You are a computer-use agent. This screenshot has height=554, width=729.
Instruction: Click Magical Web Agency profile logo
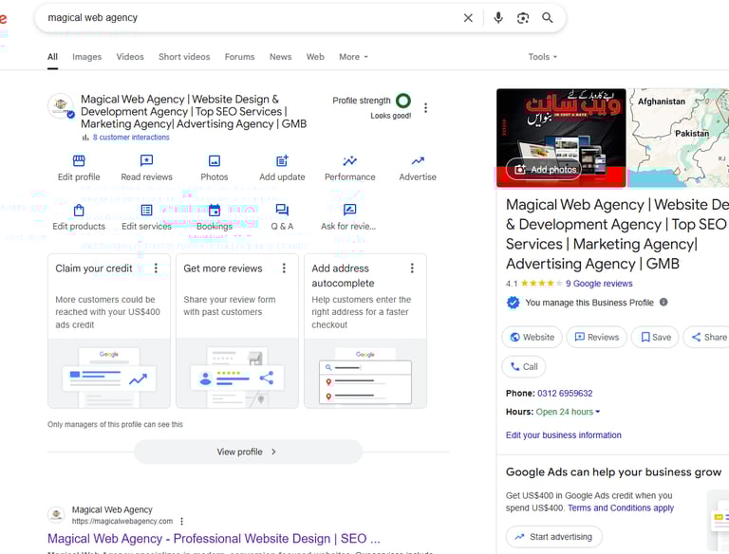pos(61,106)
